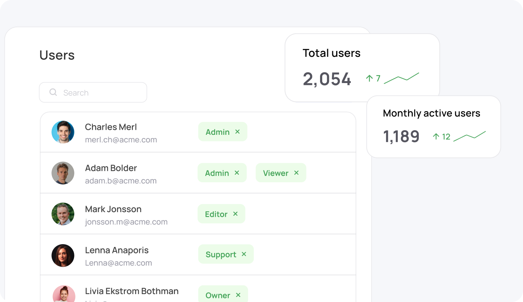This screenshot has height=302, width=523.
Task: Open Adam Bolder's profile photo
Action: coord(63,173)
